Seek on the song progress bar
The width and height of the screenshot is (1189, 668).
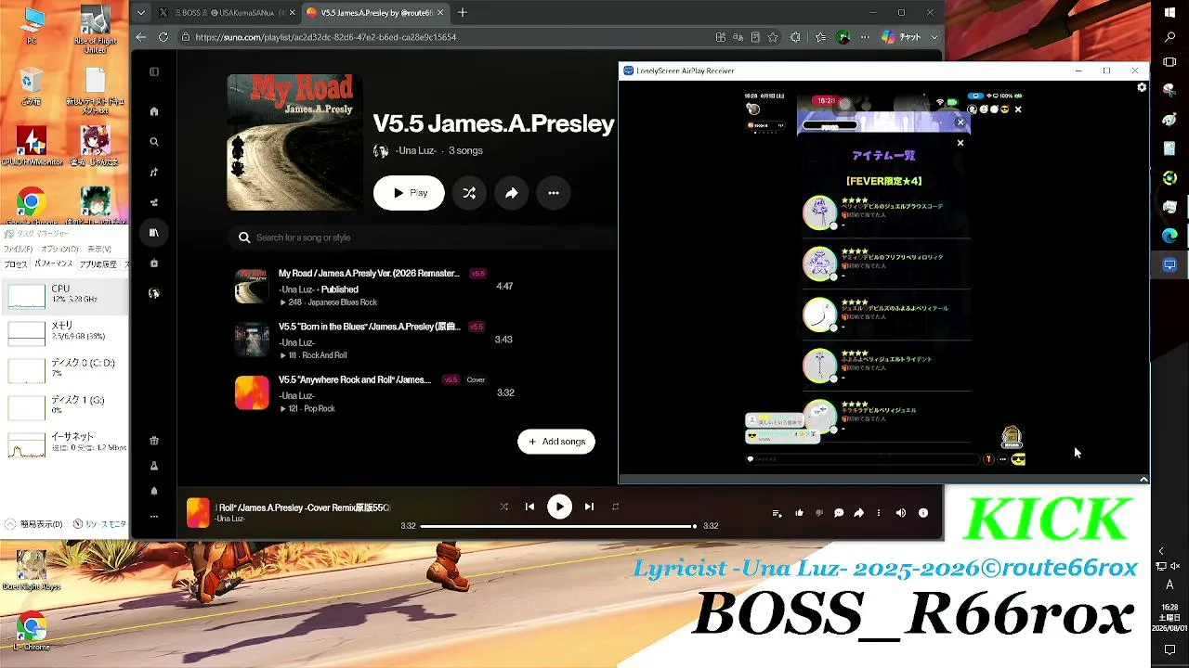point(557,526)
